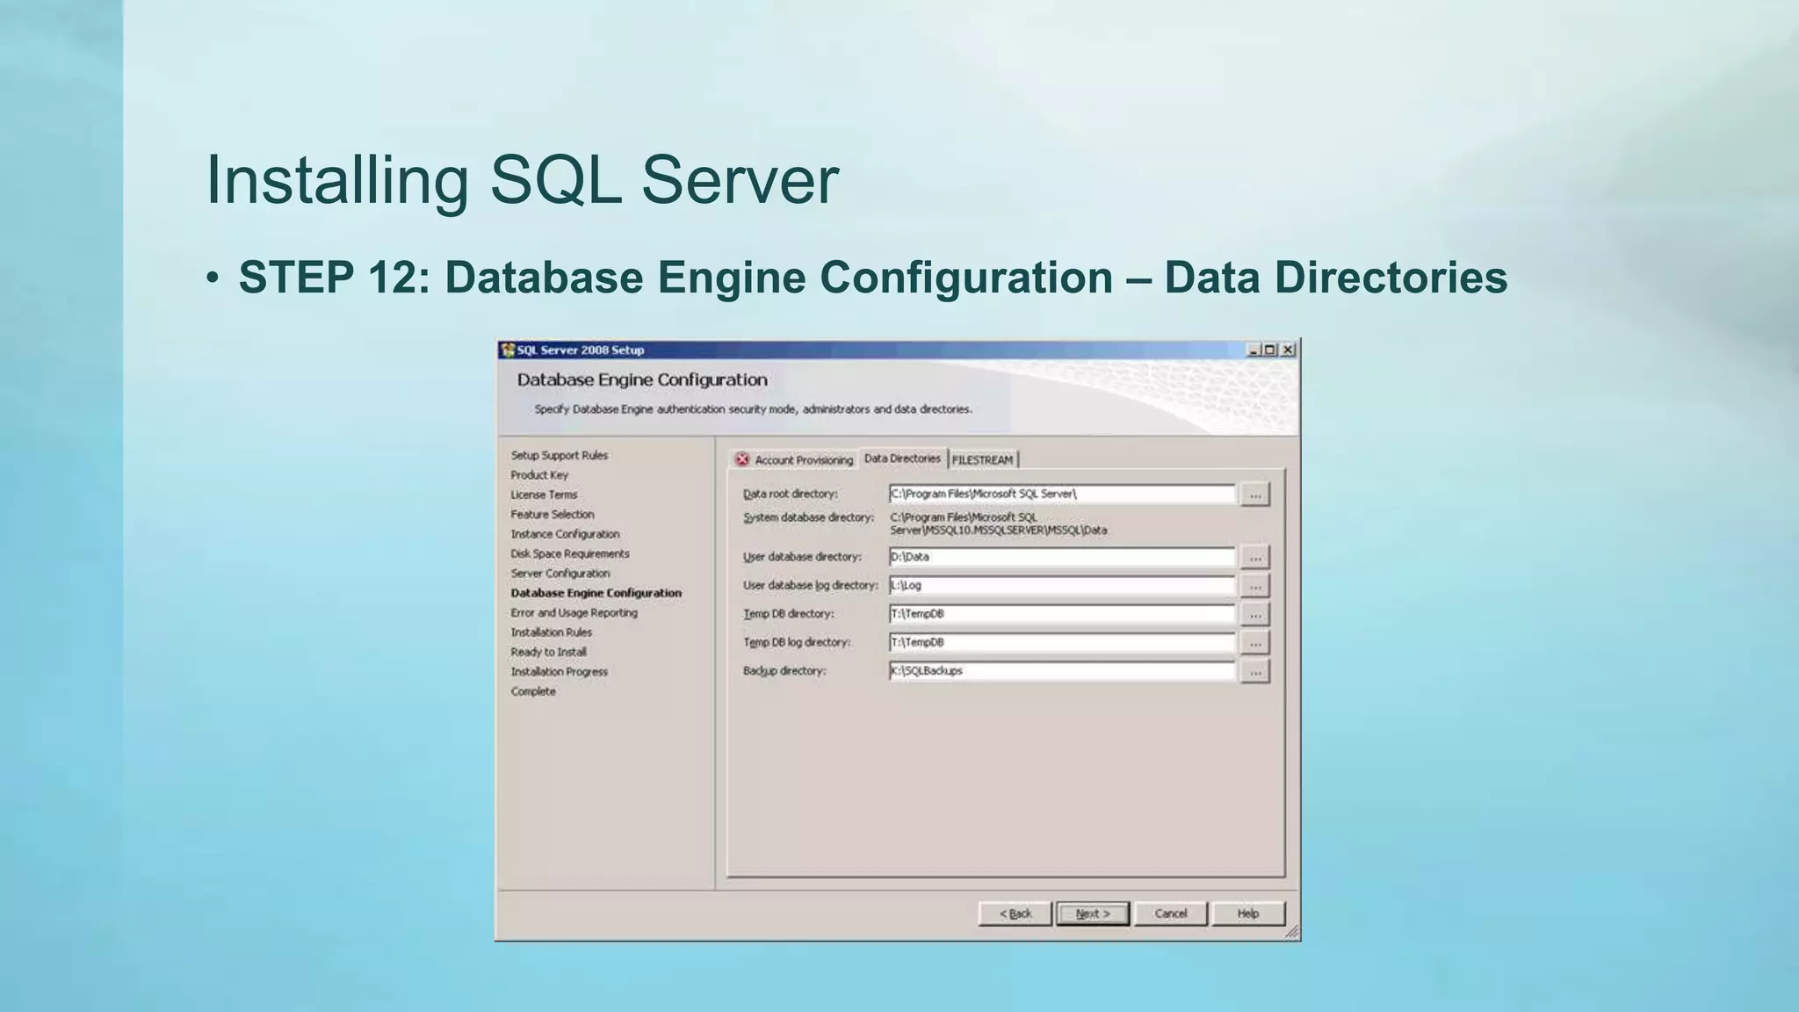Screen dimensions: 1799x1012
Task: Proceed with the Next button
Action: (x=1093, y=914)
